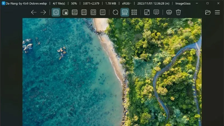224x126 pixels.
Task: Print the image using the printer icon
Action: click(169, 12)
